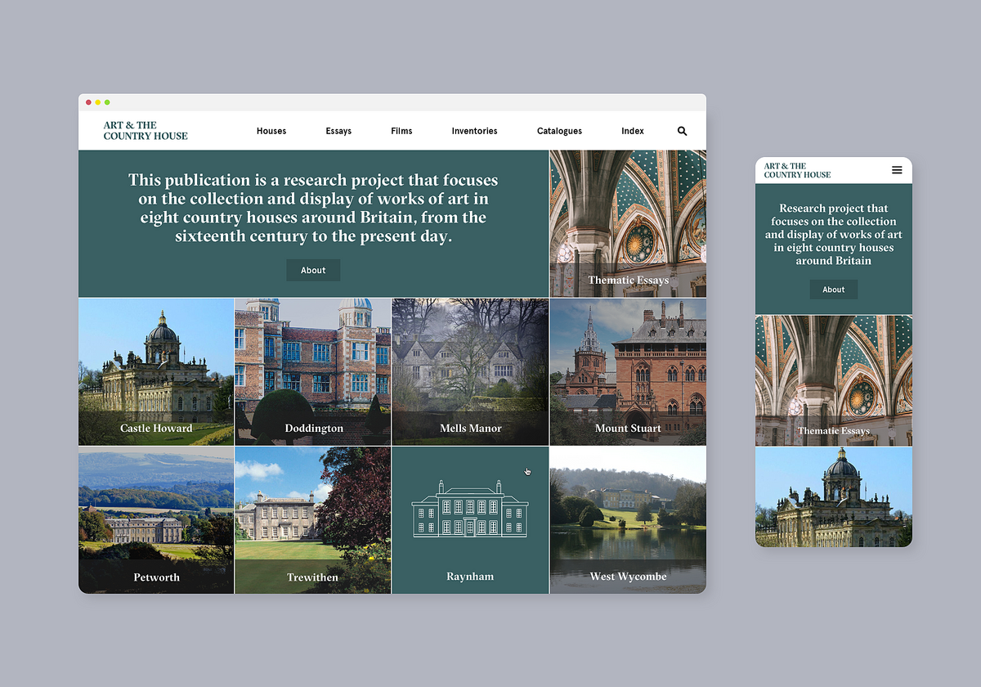Open the Houses menu item
981x687 pixels.
[271, 131]
